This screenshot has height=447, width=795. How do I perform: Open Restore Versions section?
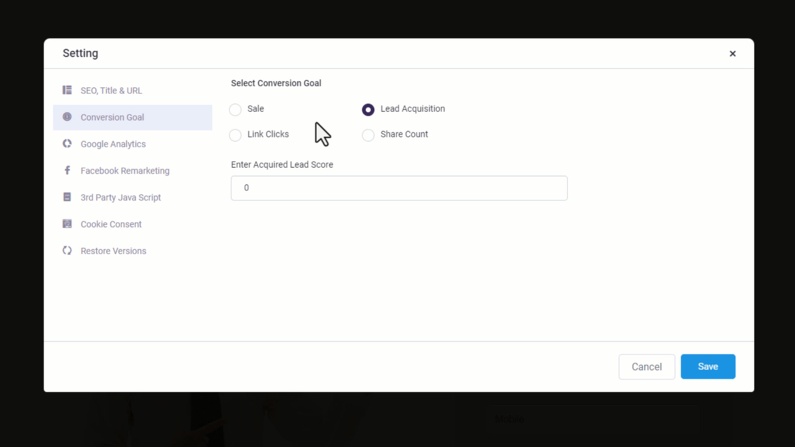[x=133, y=252]
